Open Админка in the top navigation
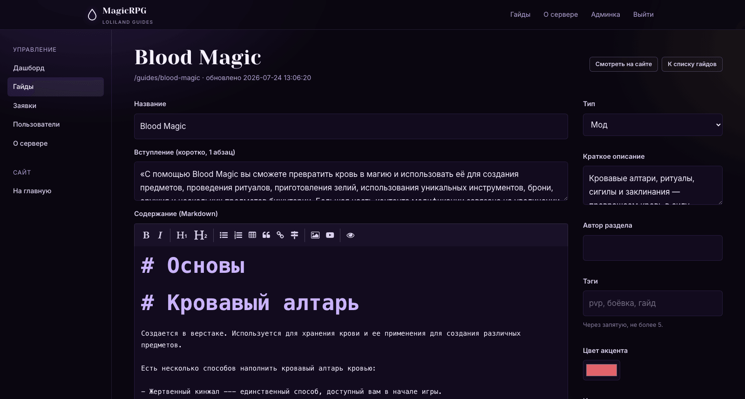745x399 pixels. [x=605, y=14]
